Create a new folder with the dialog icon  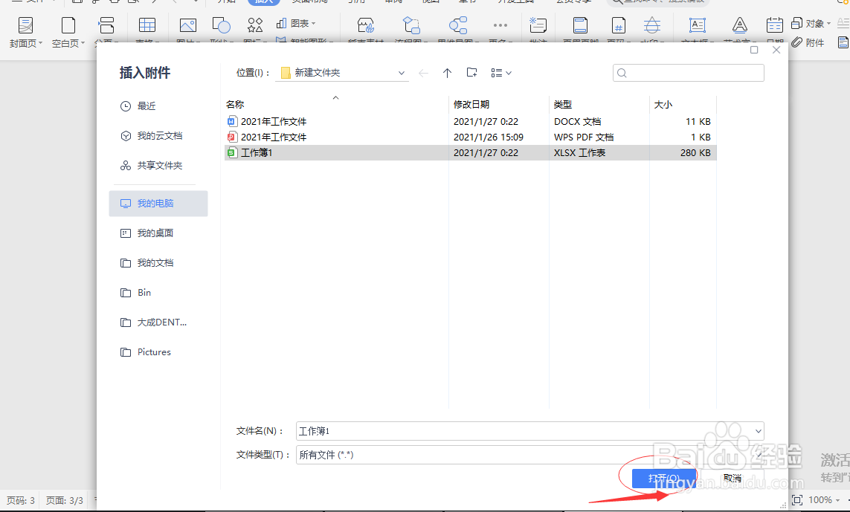(x=471, y=72)
